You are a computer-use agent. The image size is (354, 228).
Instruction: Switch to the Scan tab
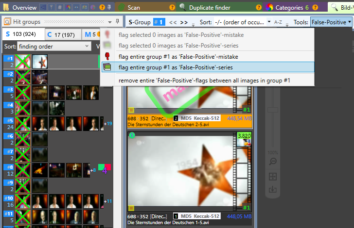coord(134,8)
